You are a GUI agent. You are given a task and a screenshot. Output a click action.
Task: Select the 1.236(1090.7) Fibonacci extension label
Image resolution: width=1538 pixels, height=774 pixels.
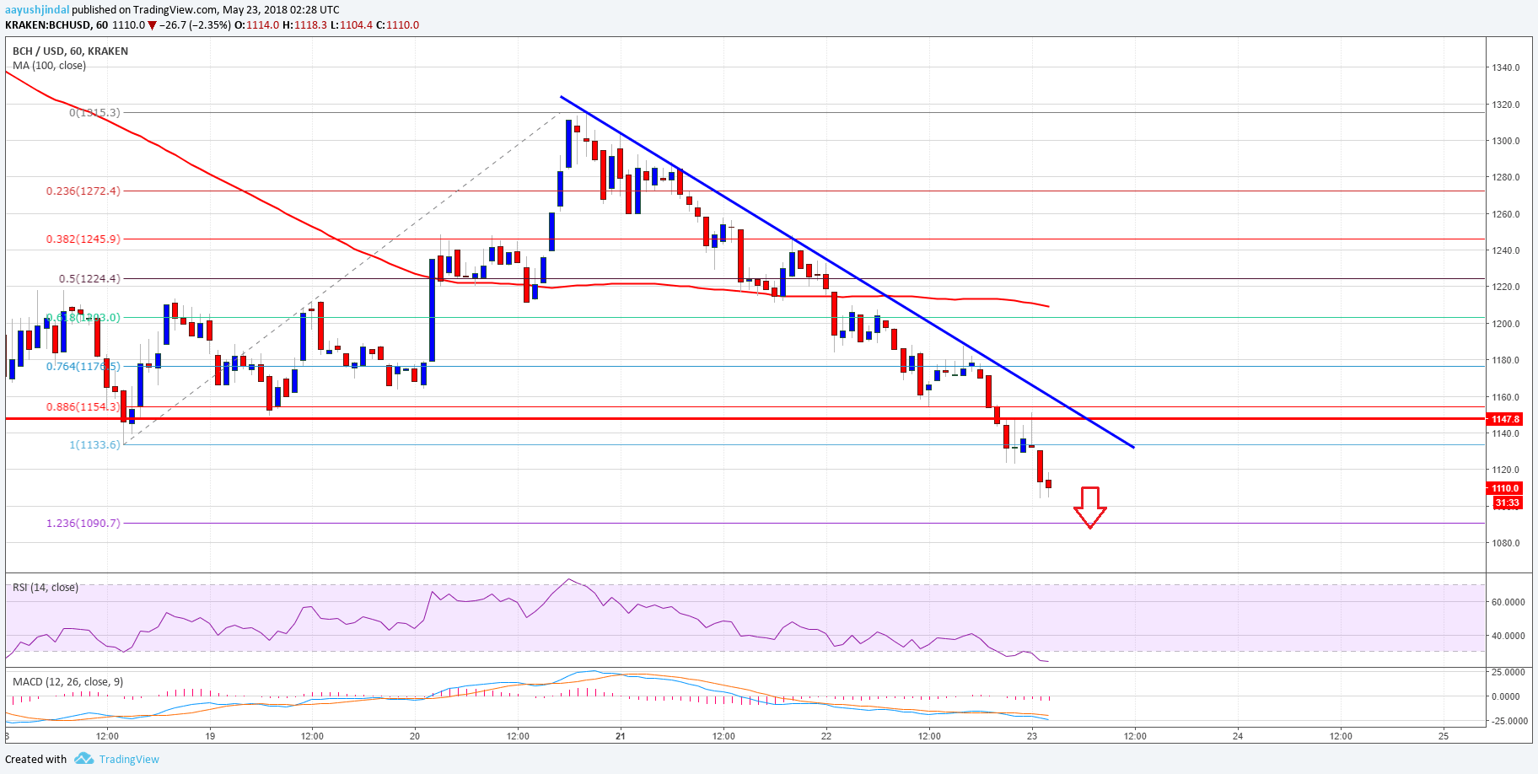[83, 523]
